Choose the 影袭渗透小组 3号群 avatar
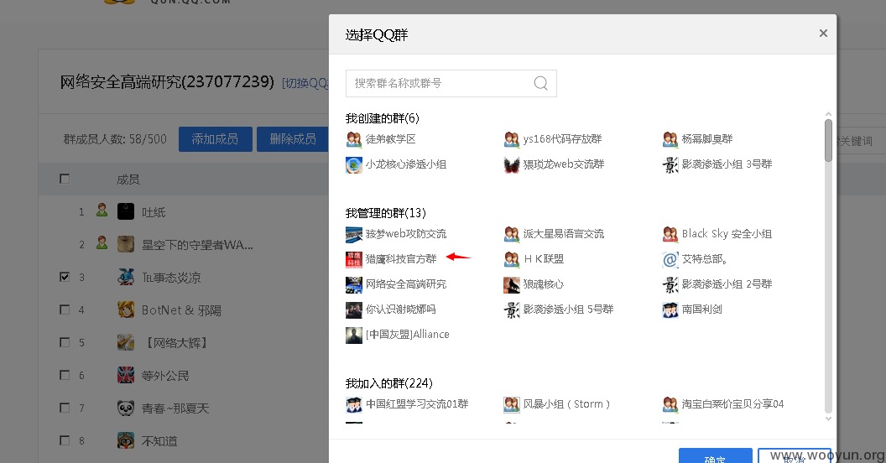Image resolution: width=886 pixels, height=463 pixels. point(670,164)
